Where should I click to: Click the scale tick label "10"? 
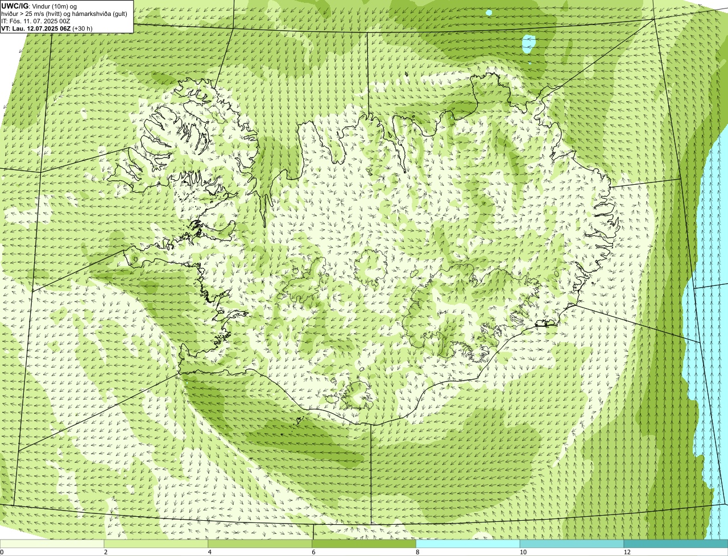[522, 552]
